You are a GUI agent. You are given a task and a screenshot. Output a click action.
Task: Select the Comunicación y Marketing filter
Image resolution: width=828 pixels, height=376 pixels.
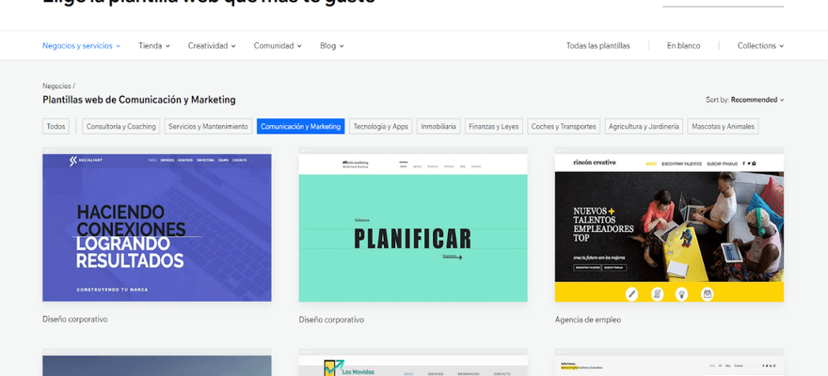pyautogui.click(x=300, y=127)
